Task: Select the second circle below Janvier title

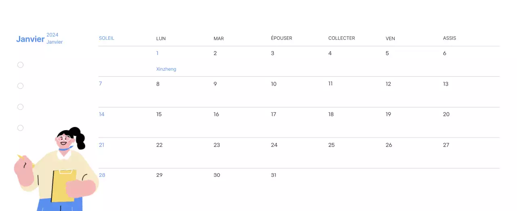Action: 21,86
